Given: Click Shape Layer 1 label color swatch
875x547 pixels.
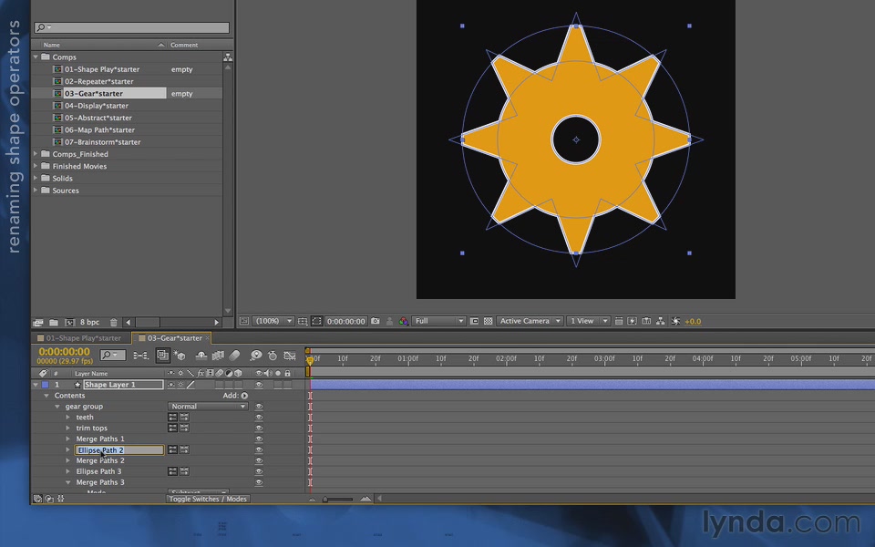Looking at the screenshot, I should click(46, 385).
